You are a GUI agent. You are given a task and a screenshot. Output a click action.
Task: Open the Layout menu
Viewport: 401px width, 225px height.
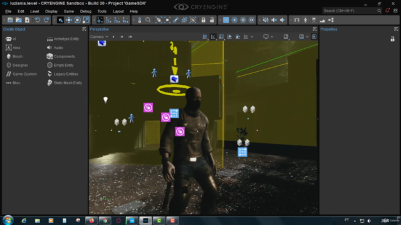[118, 11]
